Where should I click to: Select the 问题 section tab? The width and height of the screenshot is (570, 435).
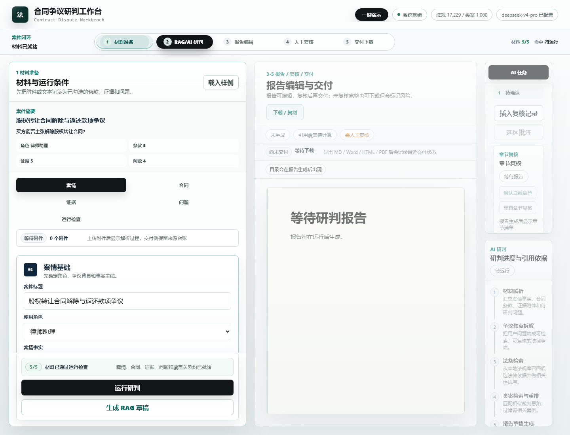(x=184, y=202)
